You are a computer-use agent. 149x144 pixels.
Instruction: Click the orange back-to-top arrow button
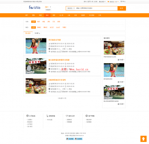click(143, 139)
